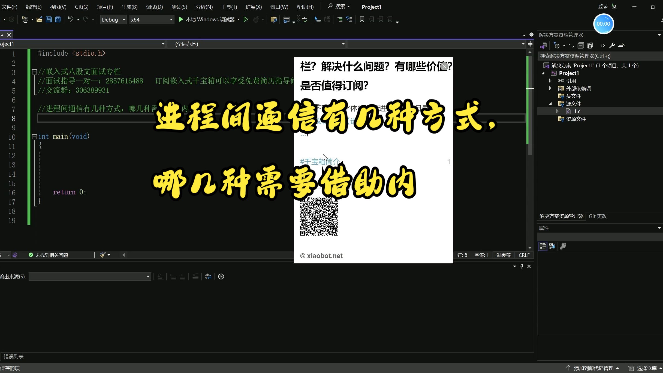Screen dimensions: 663x373
Task: Click 选择仓库 in the status bar
Action: point(645,368)
